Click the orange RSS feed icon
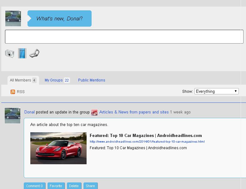This screenshot has width=246, height=189. click(x=13, y=92)
